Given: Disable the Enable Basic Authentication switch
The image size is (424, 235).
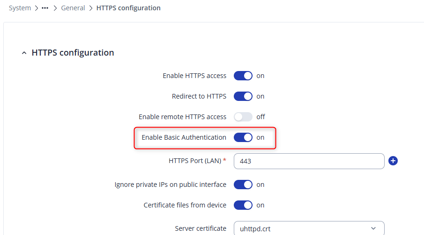Looking at the screenshot, I should pos(243,137).
